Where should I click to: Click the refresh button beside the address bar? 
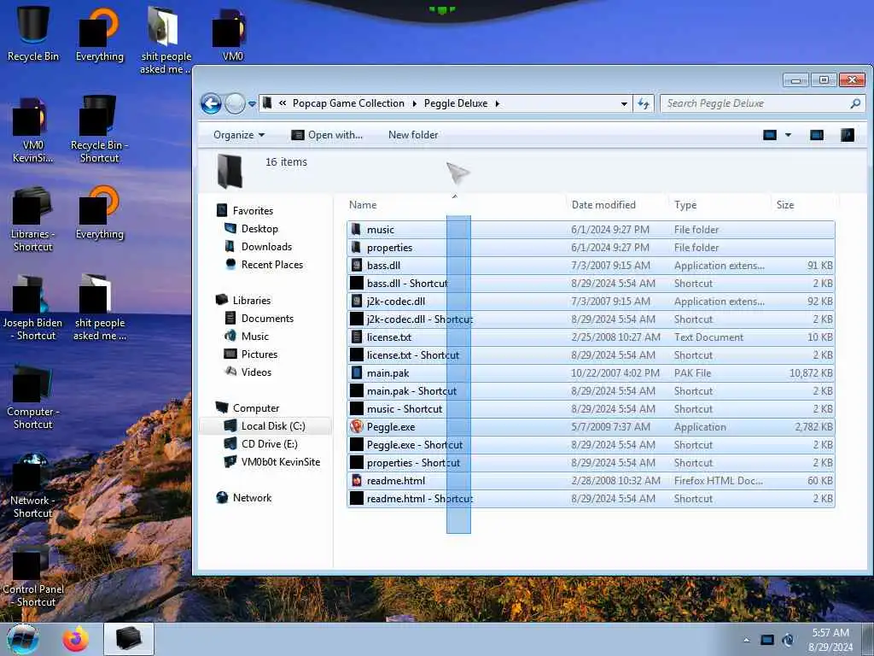point(644,103)
